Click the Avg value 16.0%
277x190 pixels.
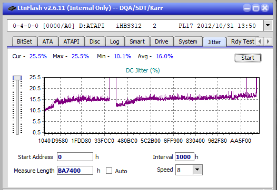(x=165, y=56)
